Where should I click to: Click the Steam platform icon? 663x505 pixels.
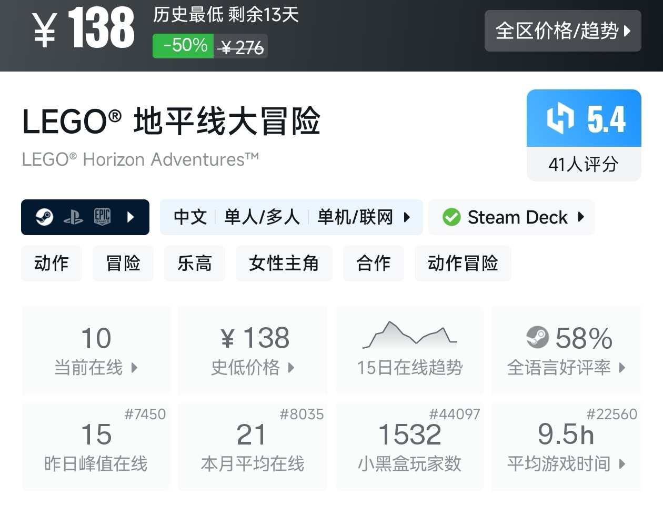[44, 217]
